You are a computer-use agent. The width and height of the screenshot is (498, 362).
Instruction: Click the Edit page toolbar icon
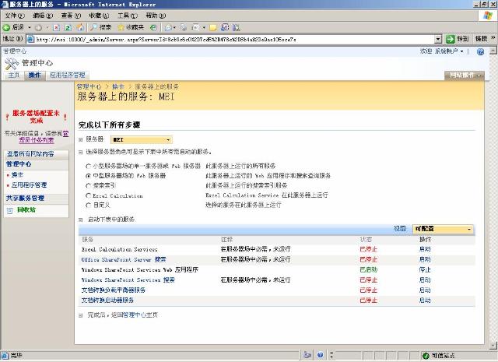[195, 28]
